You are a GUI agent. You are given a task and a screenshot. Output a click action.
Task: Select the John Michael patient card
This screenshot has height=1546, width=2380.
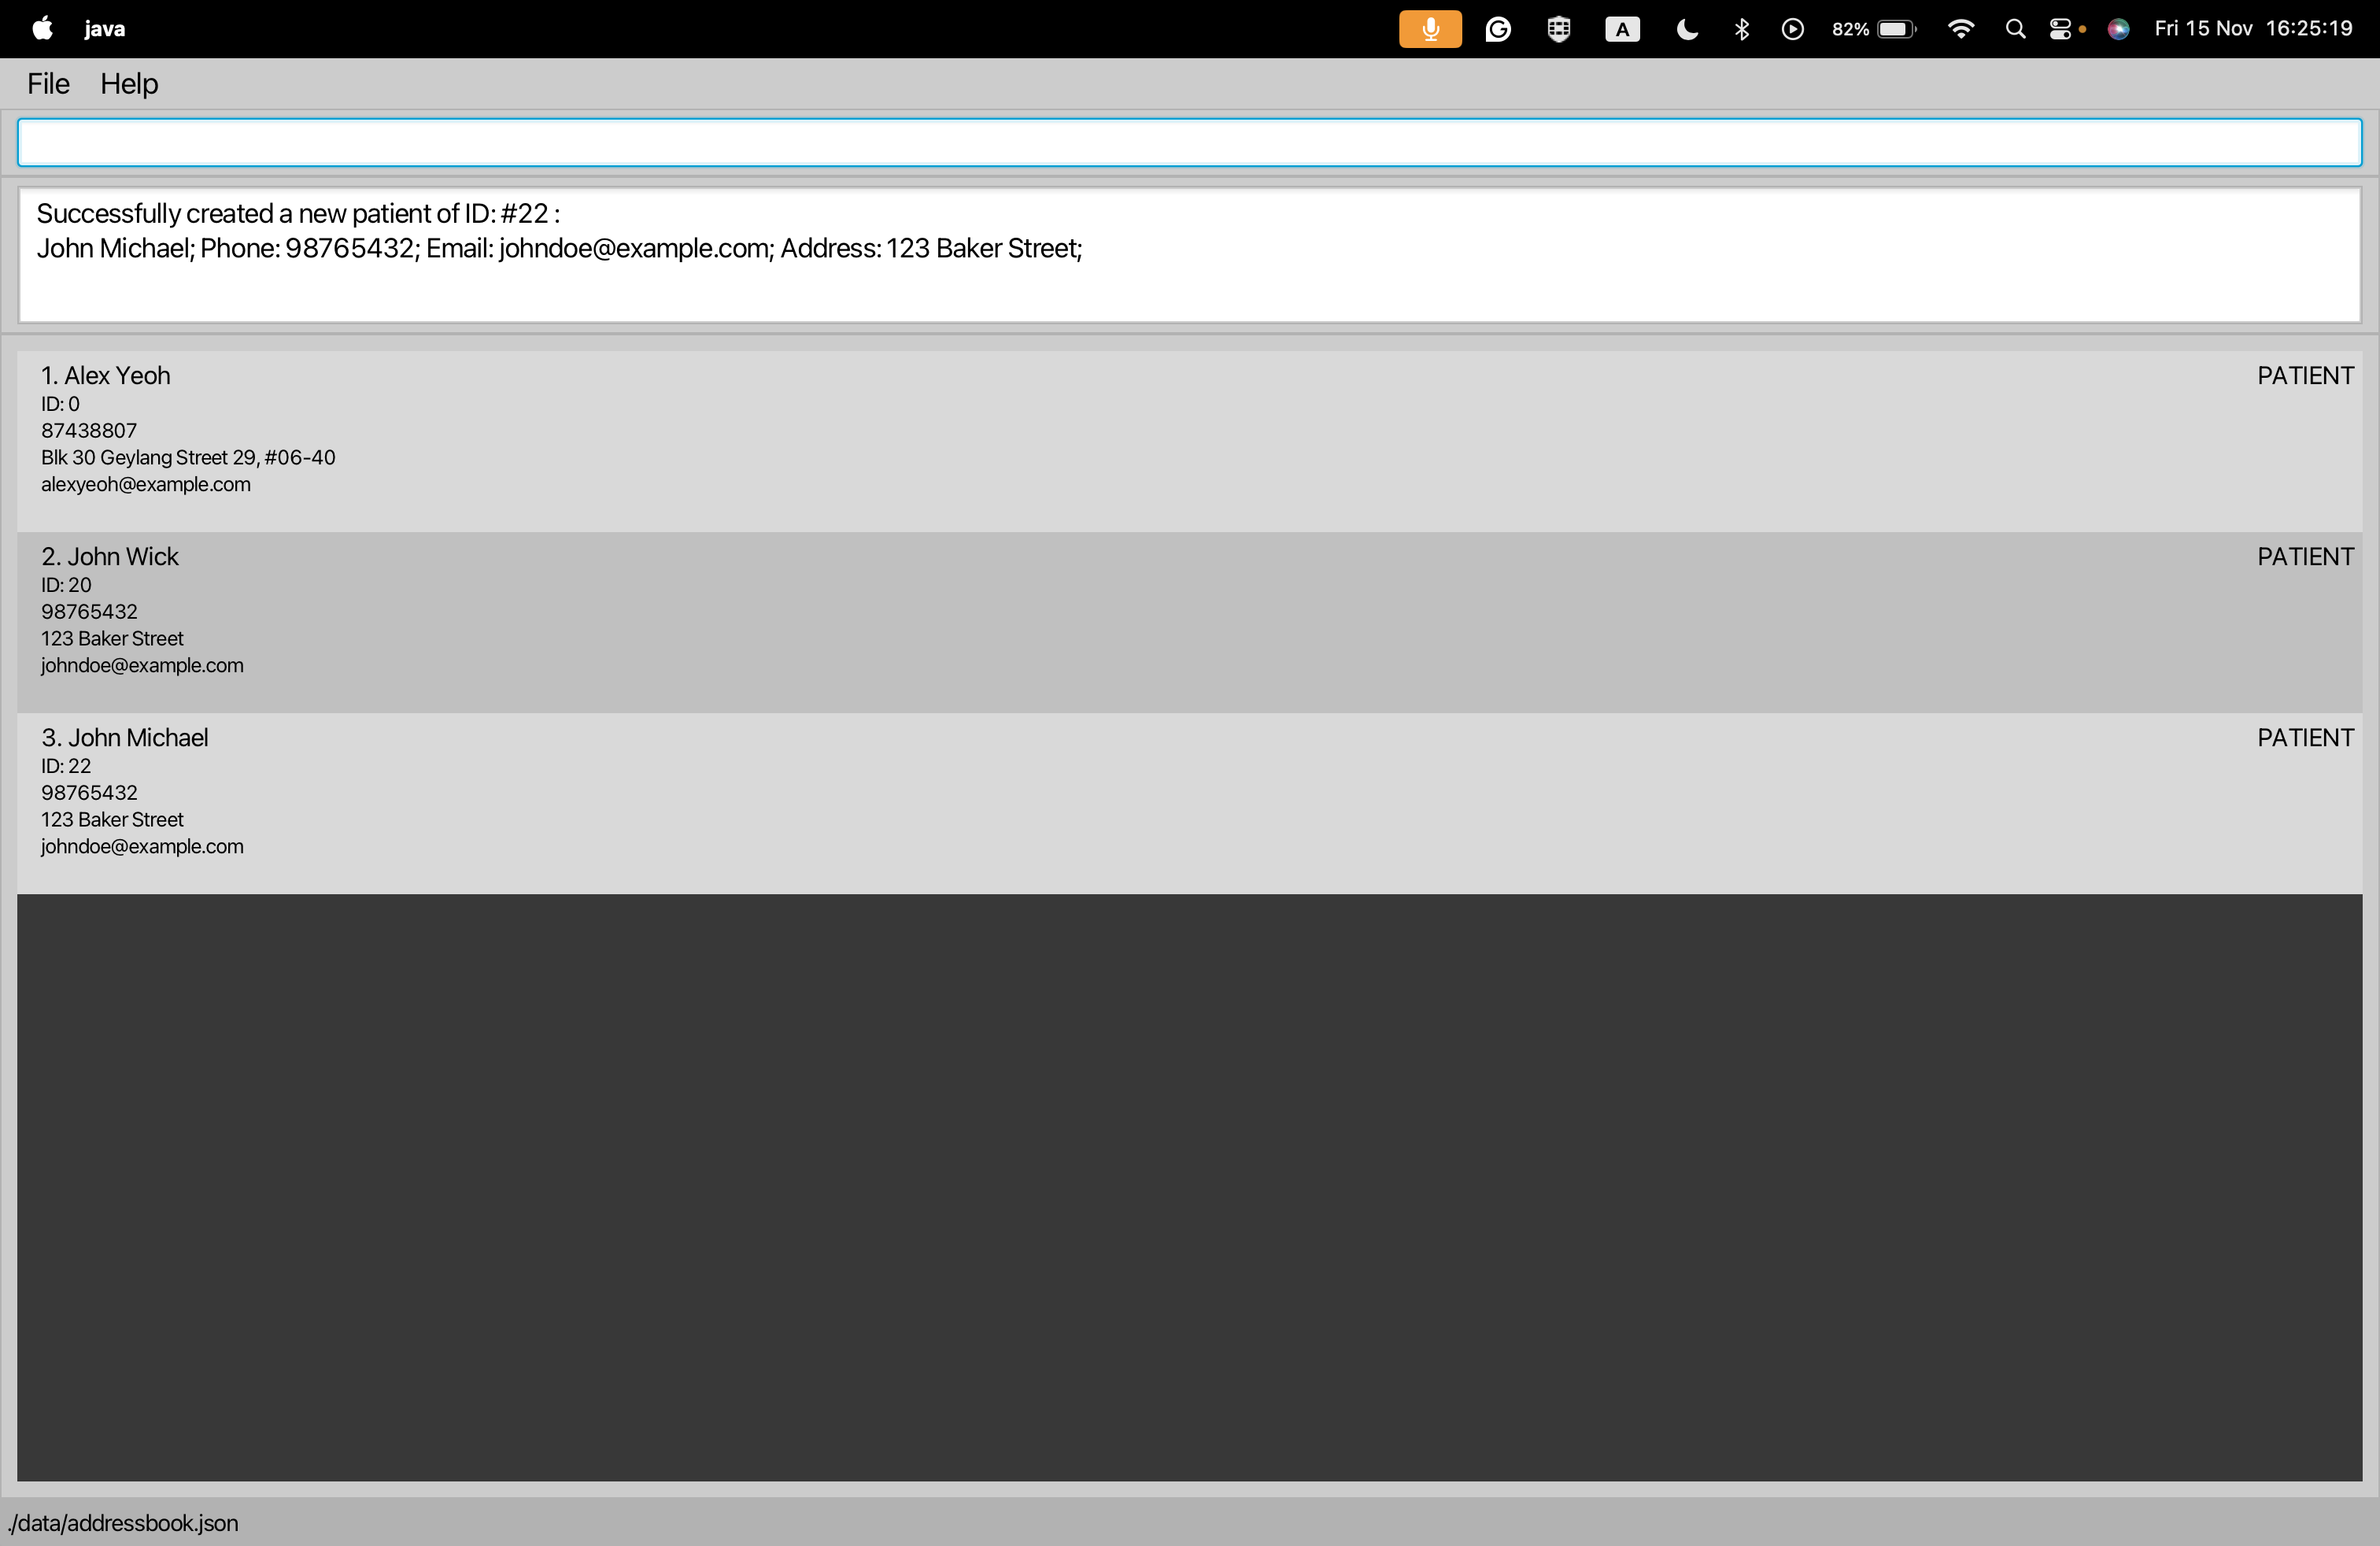pos(1189,802)
